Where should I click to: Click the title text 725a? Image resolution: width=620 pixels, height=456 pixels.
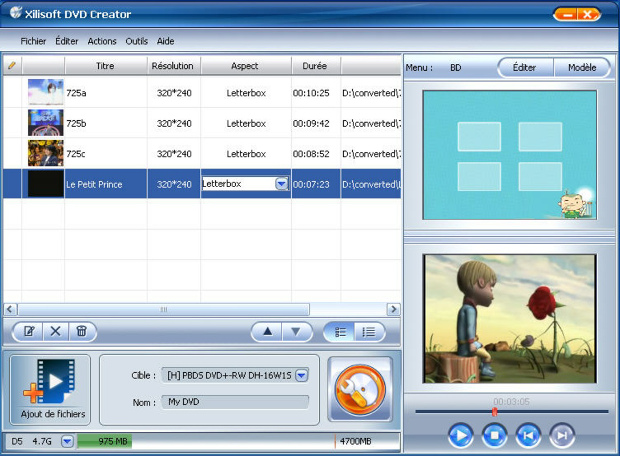(x=76, y=93)
